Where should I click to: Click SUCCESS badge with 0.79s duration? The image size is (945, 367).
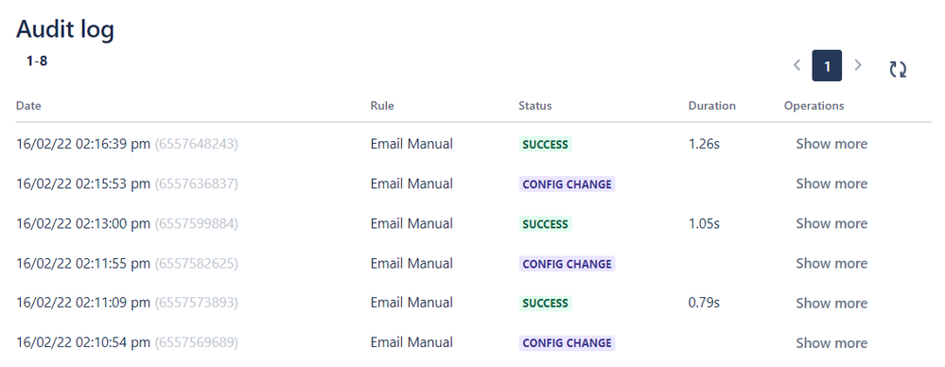546,303
